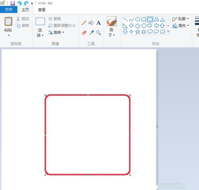Click the right-middle handle of the red shape
The image size is (199, 190).
pos(130,135)
